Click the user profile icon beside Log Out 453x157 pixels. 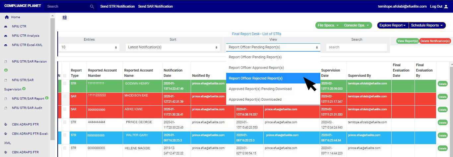[x=446, y=7]
